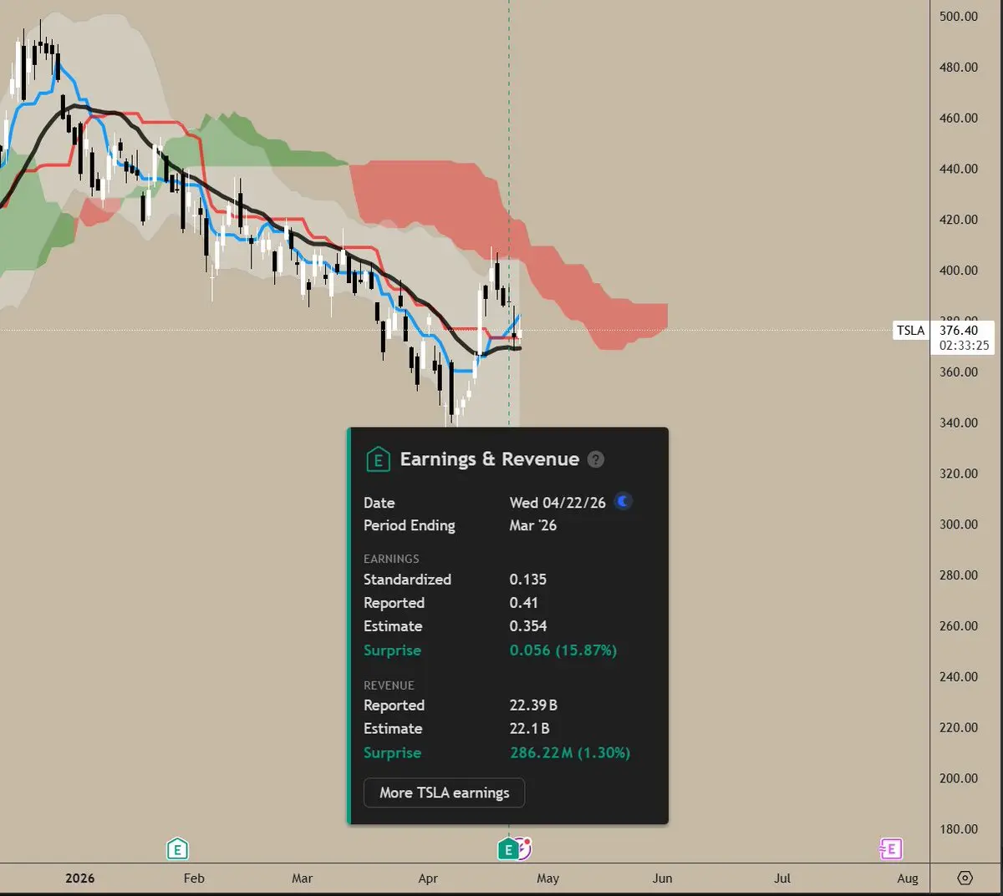This screenshot has width=1003, height=896.
Task: Select the Feb label on time axis
Action: 194,878
